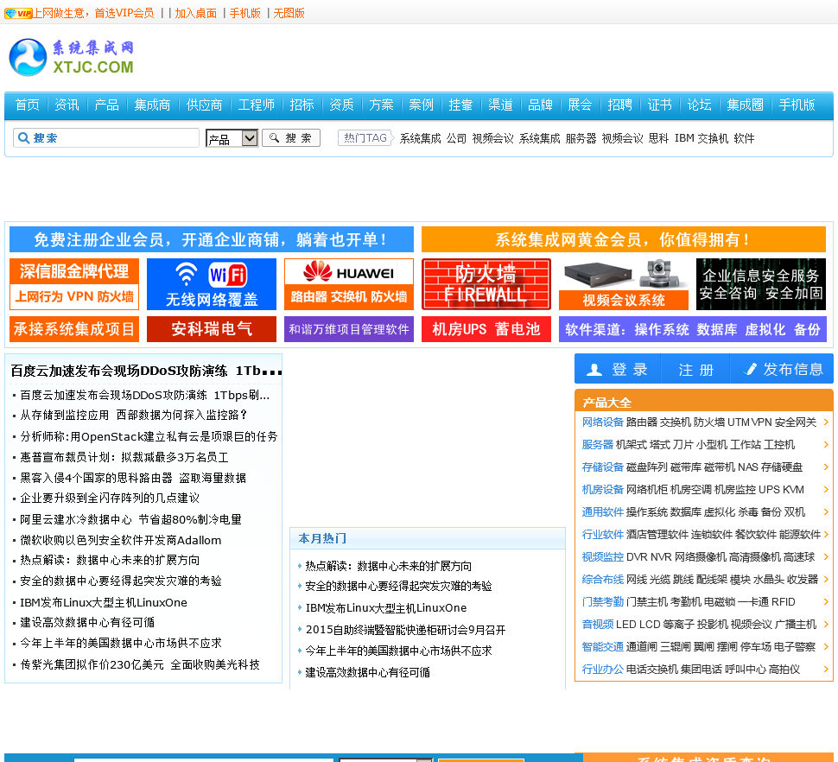Open the 招聘 navigation item
The image size is (838, 762).
pyautogui.click(x=620, y=105)
